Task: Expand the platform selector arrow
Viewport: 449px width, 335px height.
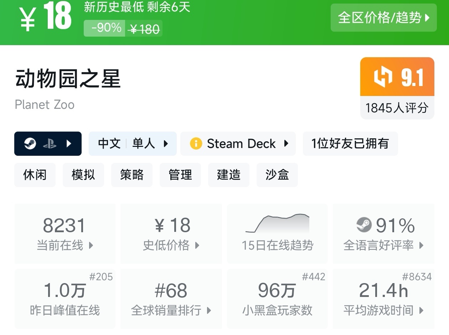Action: [69, 144]
